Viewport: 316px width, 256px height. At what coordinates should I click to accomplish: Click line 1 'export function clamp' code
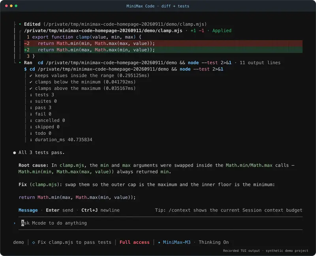tap(87, 37)
